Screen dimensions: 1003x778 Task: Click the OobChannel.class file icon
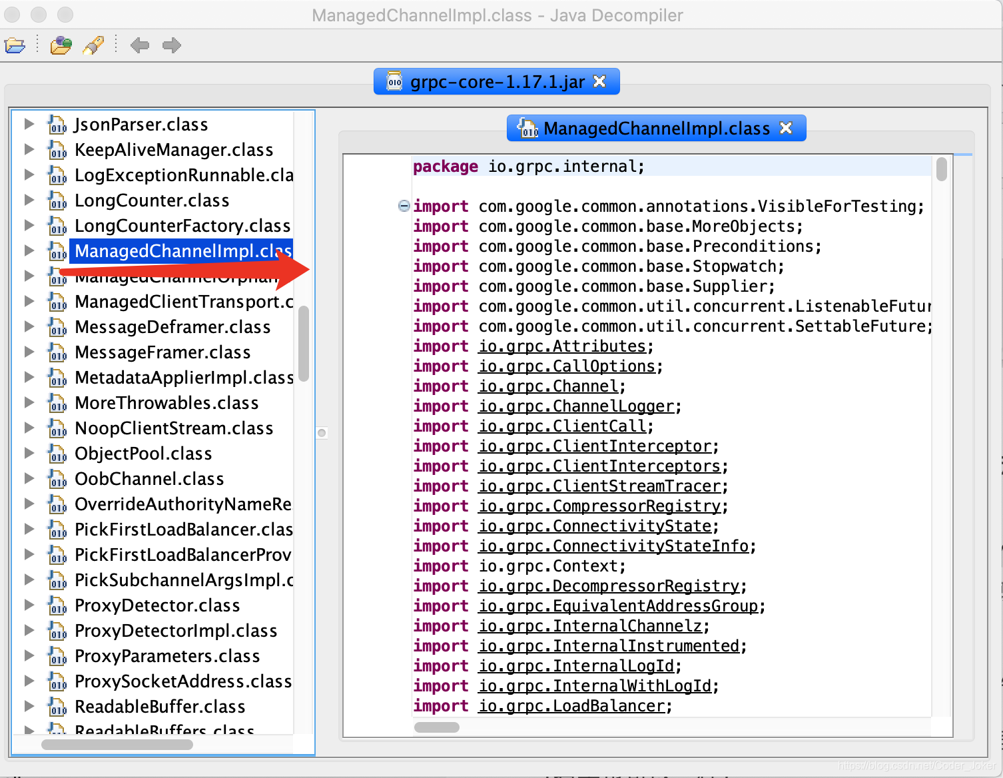(x=57, y=479)
